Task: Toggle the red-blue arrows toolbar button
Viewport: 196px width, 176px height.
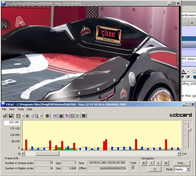Action: pyautogui.click(x=67, y=116)
